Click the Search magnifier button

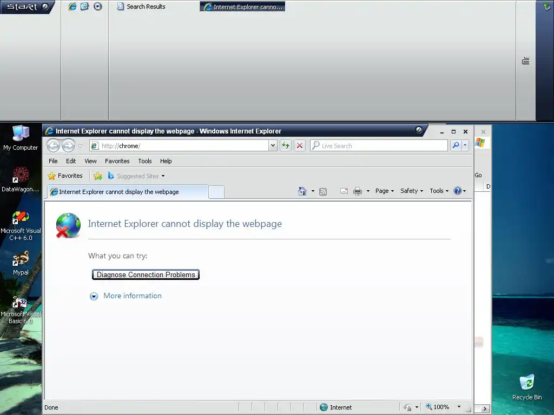[456, 145]
